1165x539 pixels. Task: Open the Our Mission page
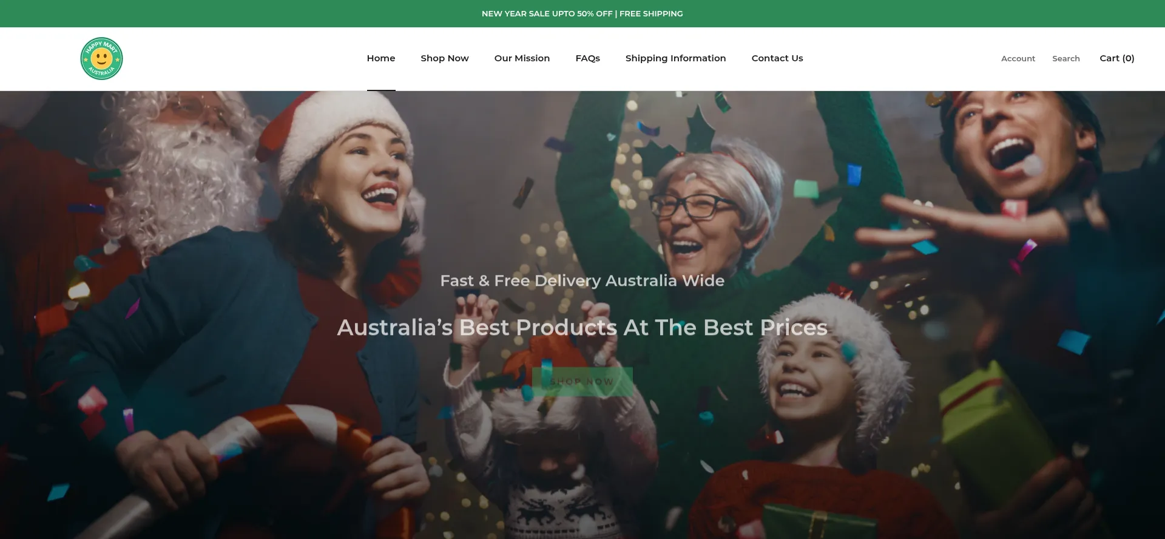click(x=522, y=58)
